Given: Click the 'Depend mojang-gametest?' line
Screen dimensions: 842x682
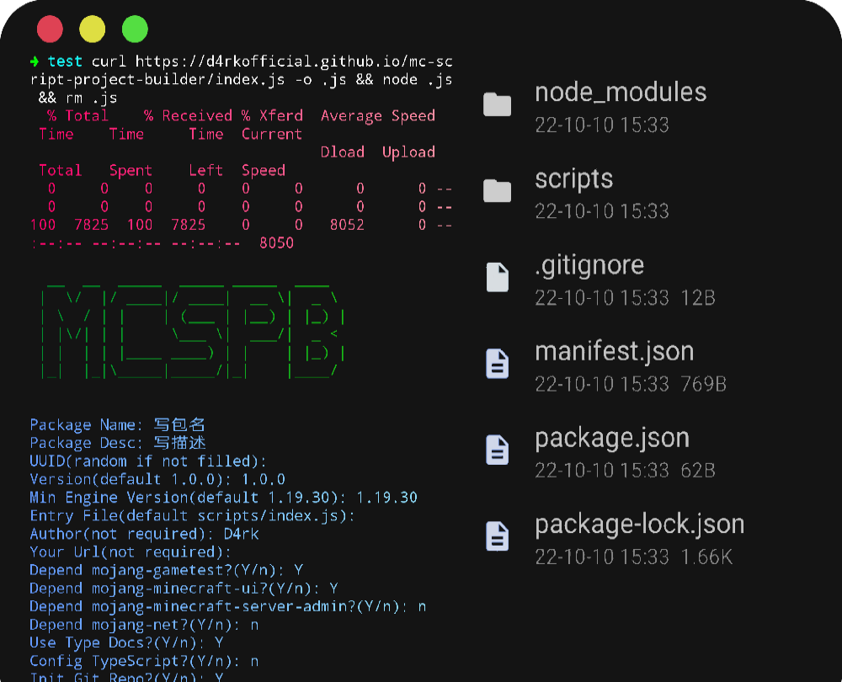Looking at the screenshot, I should coord(167,570).
